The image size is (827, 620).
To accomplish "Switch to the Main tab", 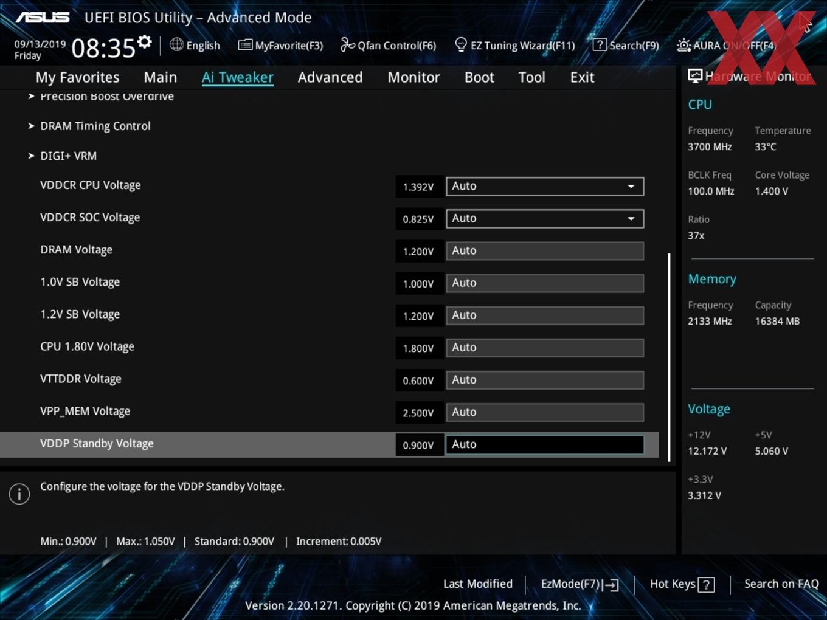I will coord(161,77).
